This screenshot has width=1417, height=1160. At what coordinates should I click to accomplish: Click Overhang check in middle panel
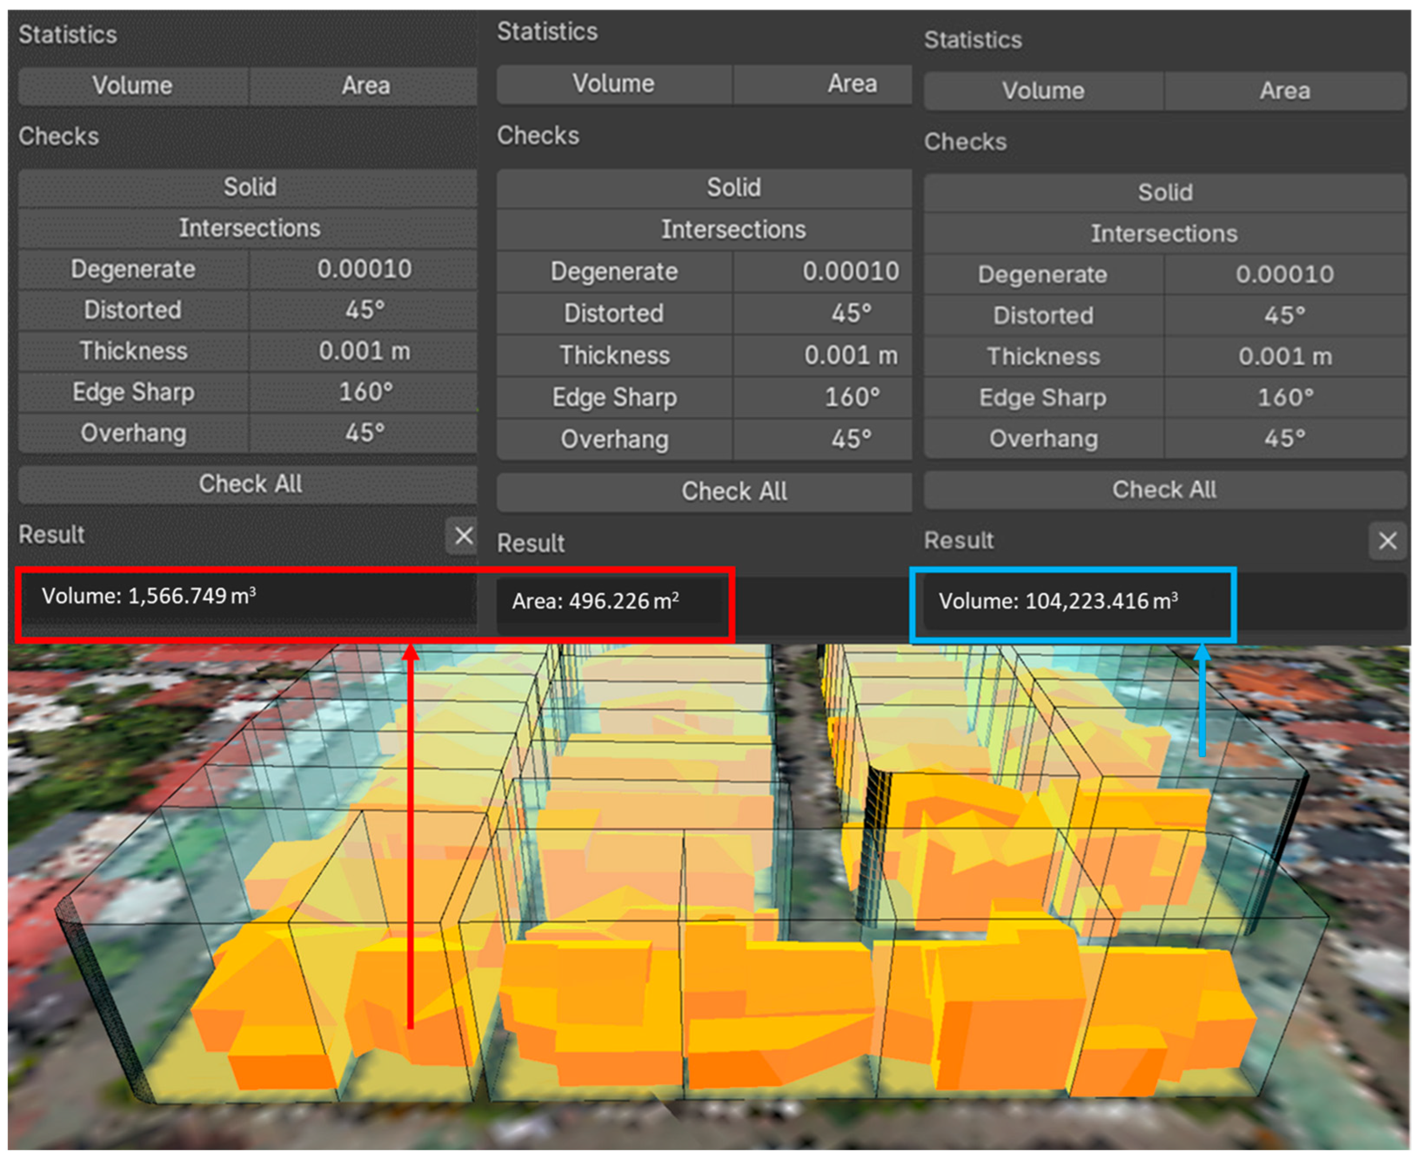(x=614, y=439)
